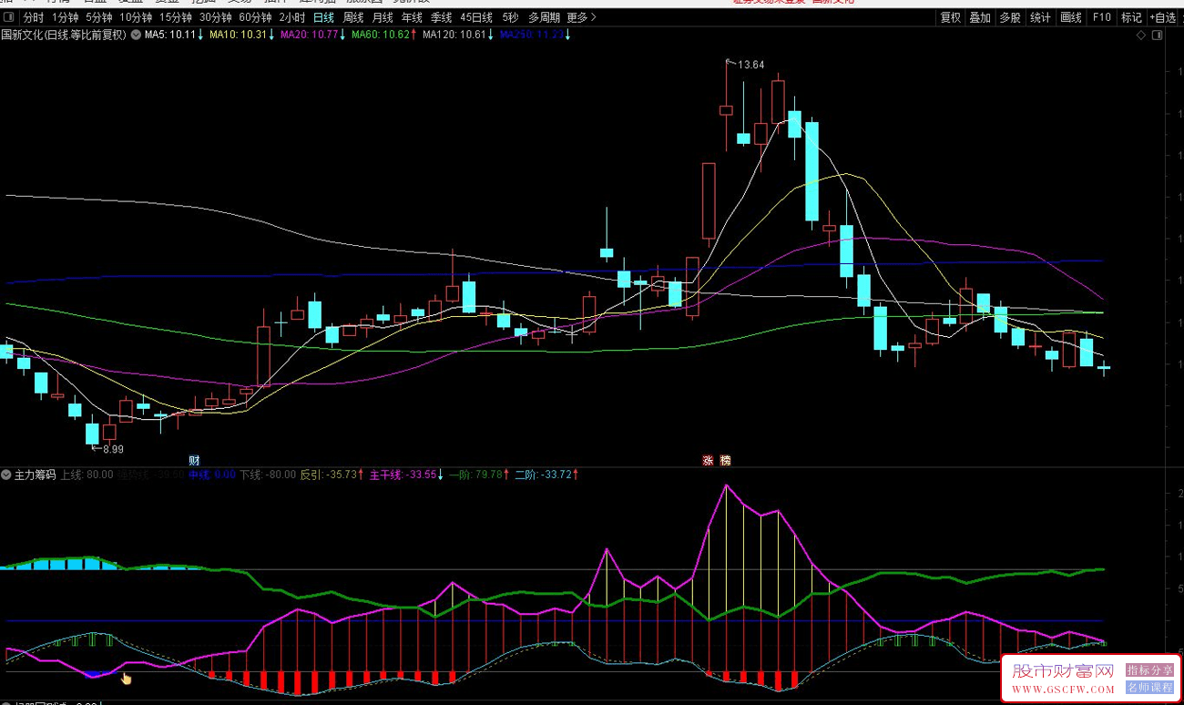The height and width of the screenshot is (705, 1184).
Task: Expand main chart indicator dropdown beside 国新文化
Action: click(x=137, y=35)
